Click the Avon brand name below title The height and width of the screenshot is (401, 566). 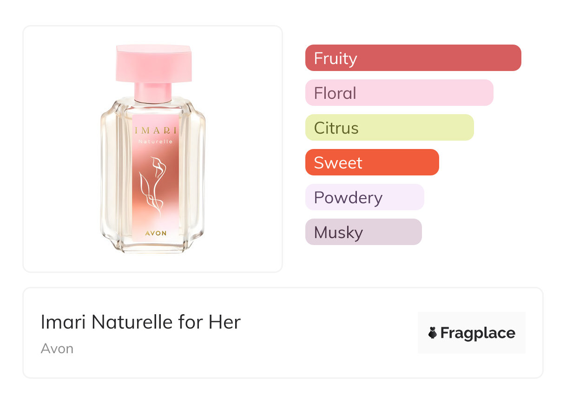57,349
